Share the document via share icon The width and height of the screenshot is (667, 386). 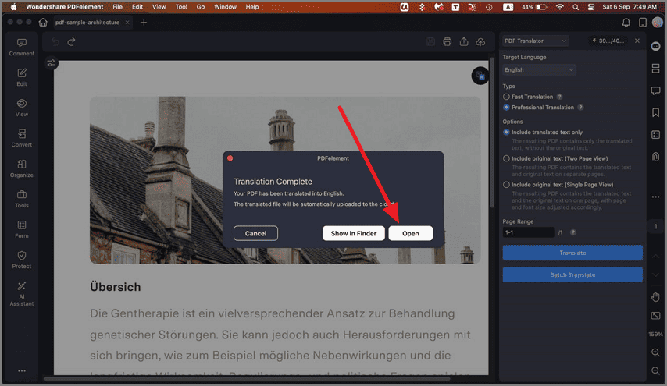(464, 41)
